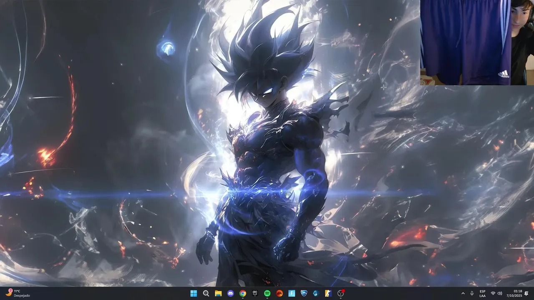This screenshot has height=300, width=534.
Task: Open microphone tray icon
Action: (472, 293)
